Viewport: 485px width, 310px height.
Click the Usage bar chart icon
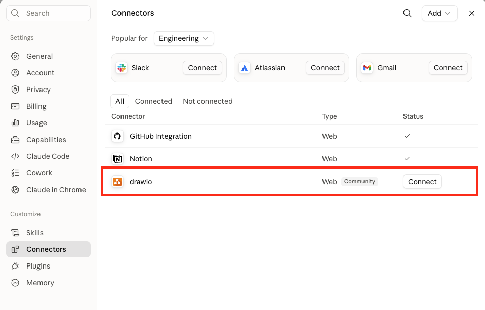click(15, 123)
